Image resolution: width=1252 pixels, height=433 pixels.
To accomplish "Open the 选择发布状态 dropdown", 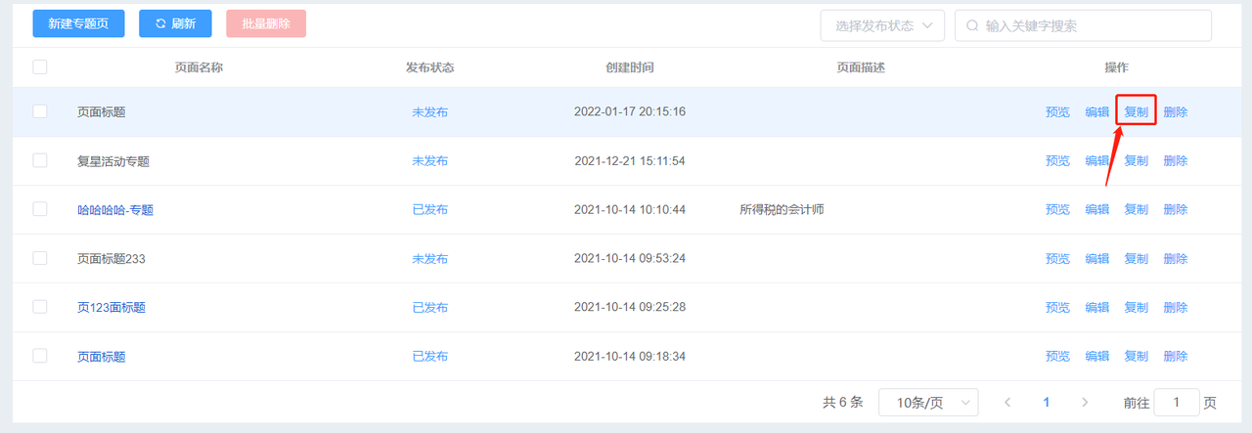I will tap(882, 25).
